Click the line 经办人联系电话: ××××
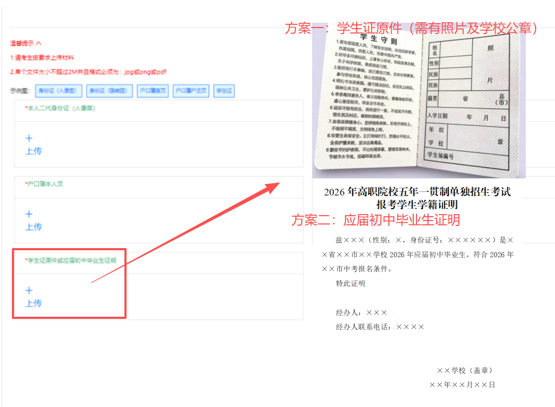 click(x=380, y=326)
